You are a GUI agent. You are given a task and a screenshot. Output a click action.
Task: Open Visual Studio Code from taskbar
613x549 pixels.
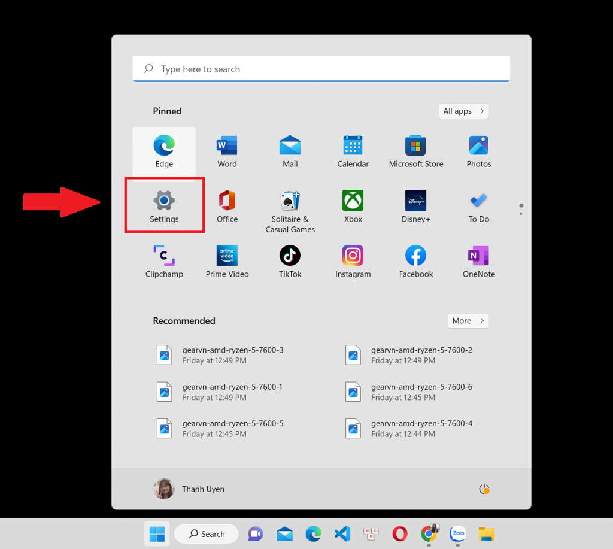(342, 534)
